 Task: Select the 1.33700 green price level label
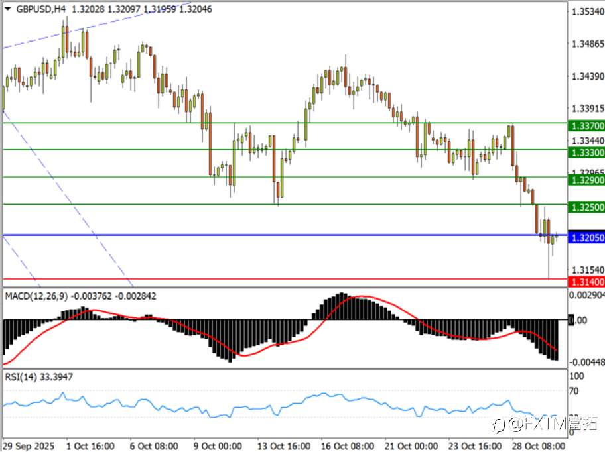pyautogui.click(x=587, y=126)
